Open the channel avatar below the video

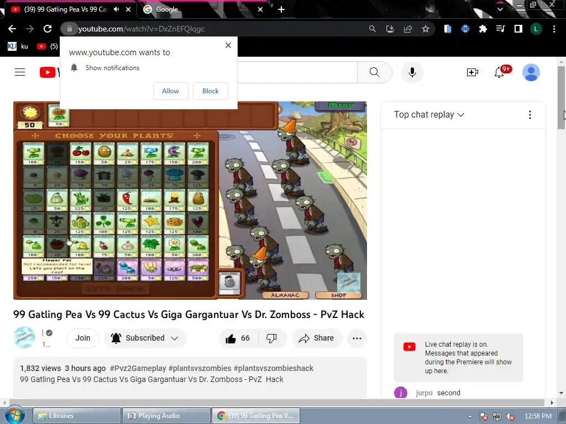[x=24, y=337]
